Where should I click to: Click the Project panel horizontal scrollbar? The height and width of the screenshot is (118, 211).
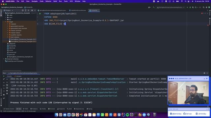click(12, 71)
